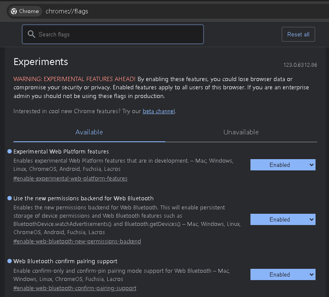The height and width of the screenshot is (297, 329).
Task: Click the WARNING: EXPERIMENTAL FEATURES AHEAD! text
Action: (x=75, y=79)
